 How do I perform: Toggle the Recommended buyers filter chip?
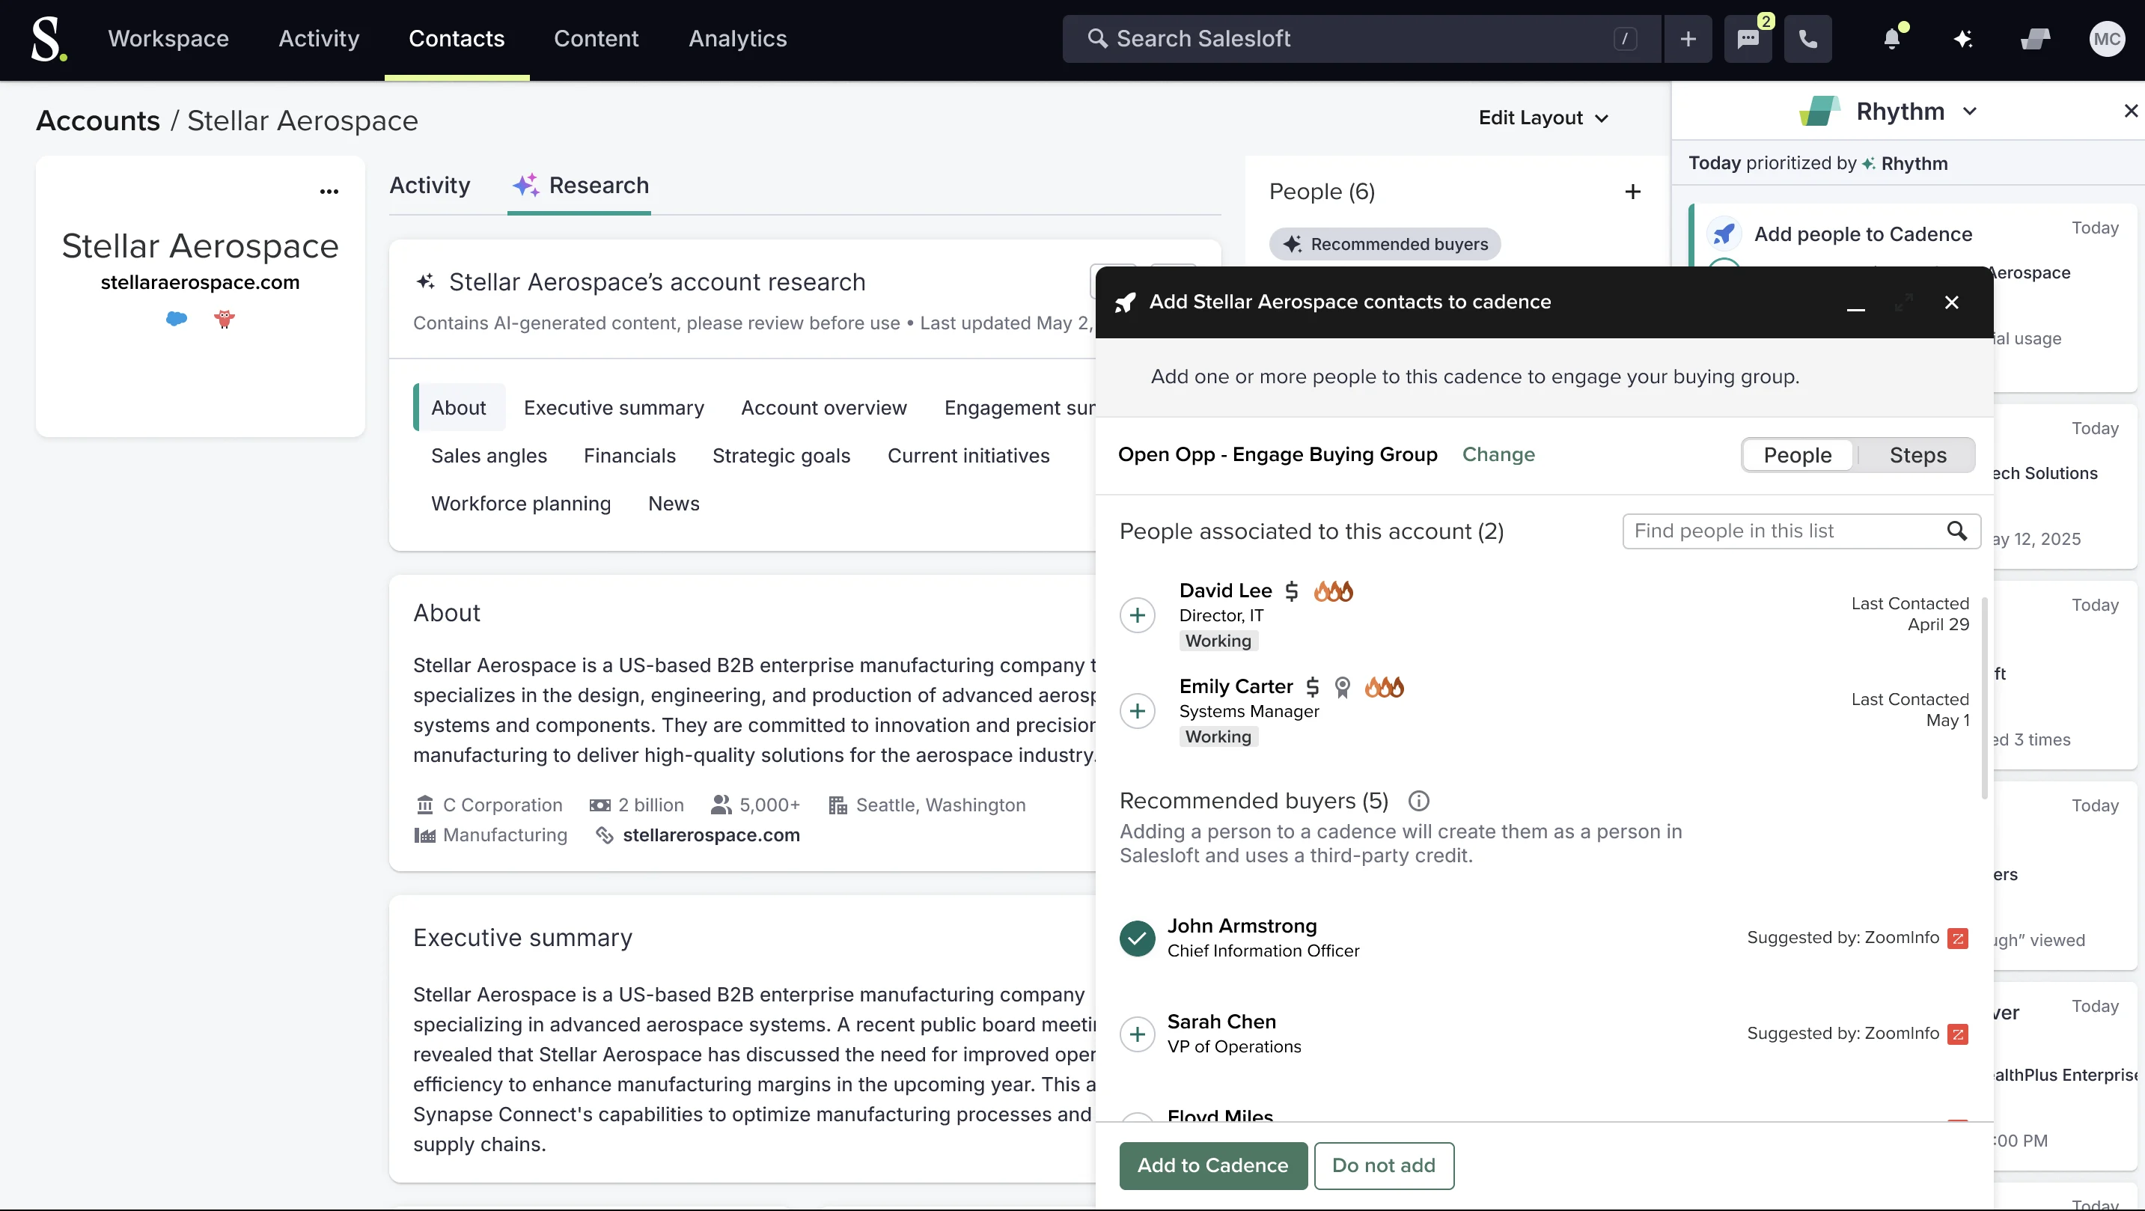1385,244
